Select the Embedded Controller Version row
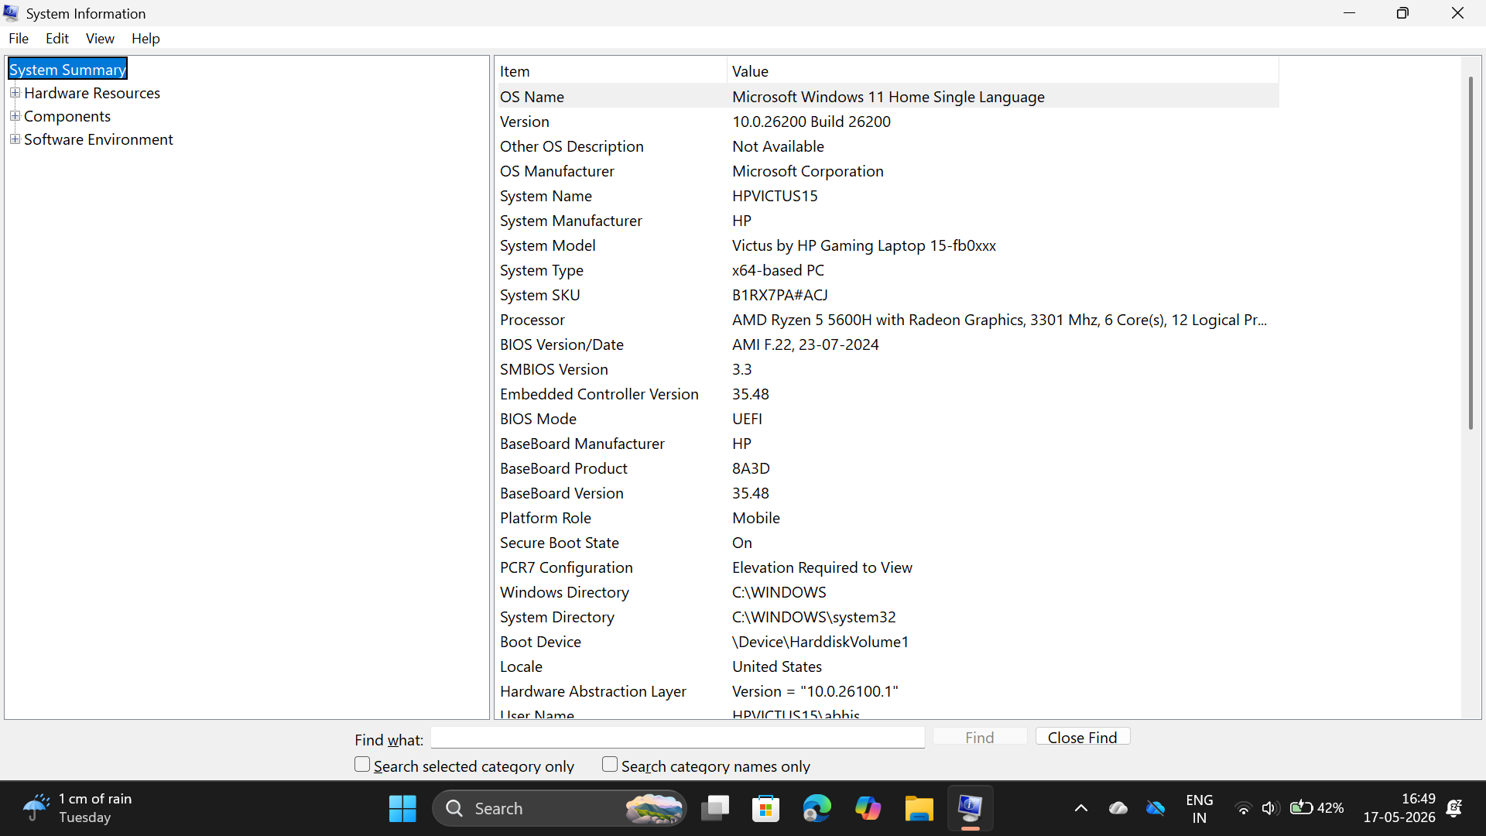This screenshot has width=1486, height=836. click(887, 394)
